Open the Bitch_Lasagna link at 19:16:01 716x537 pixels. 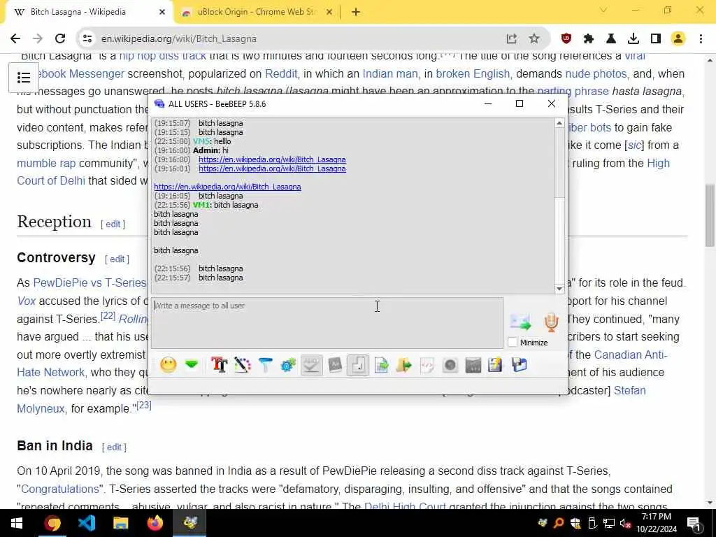272,169
